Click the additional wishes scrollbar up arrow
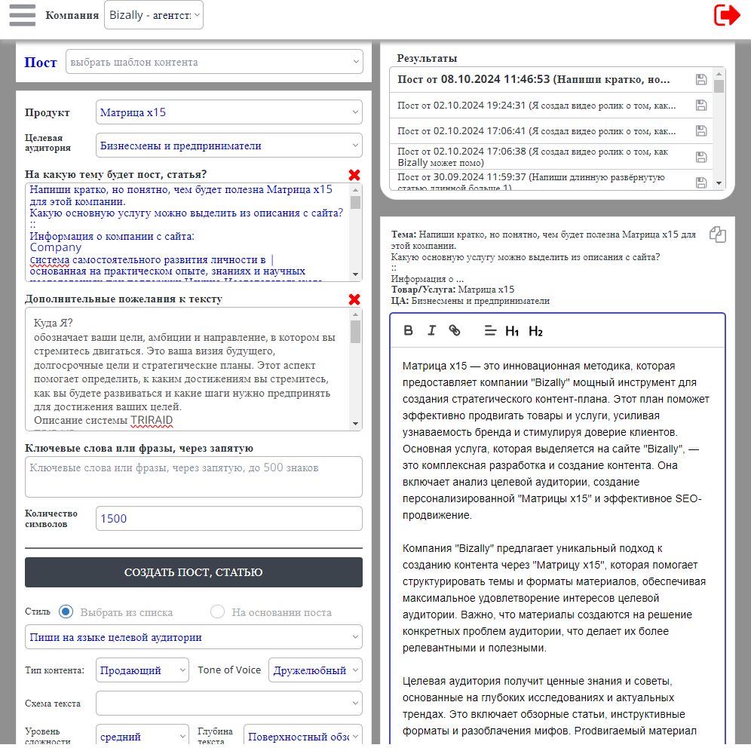The image size is (751, 751). point(355,314)
